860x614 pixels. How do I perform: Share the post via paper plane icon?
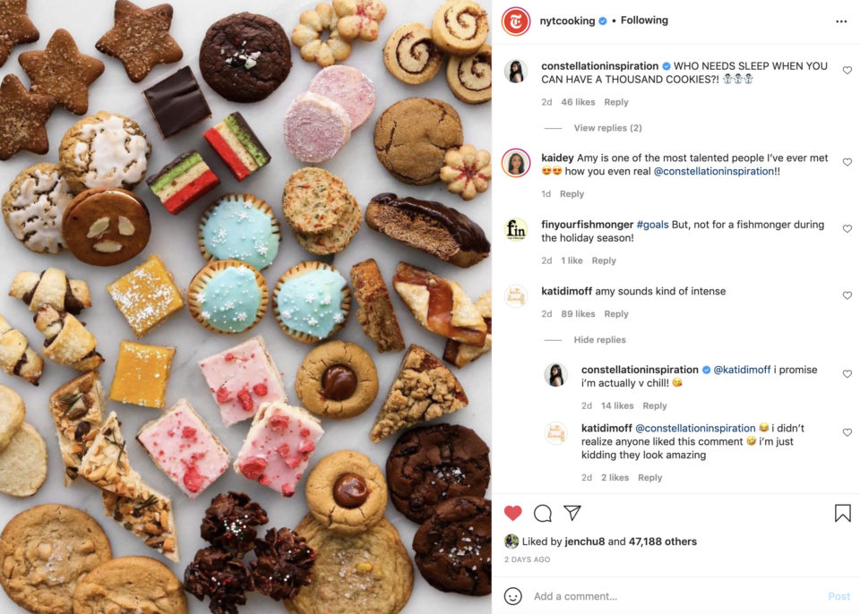click(x=572, y=513)
